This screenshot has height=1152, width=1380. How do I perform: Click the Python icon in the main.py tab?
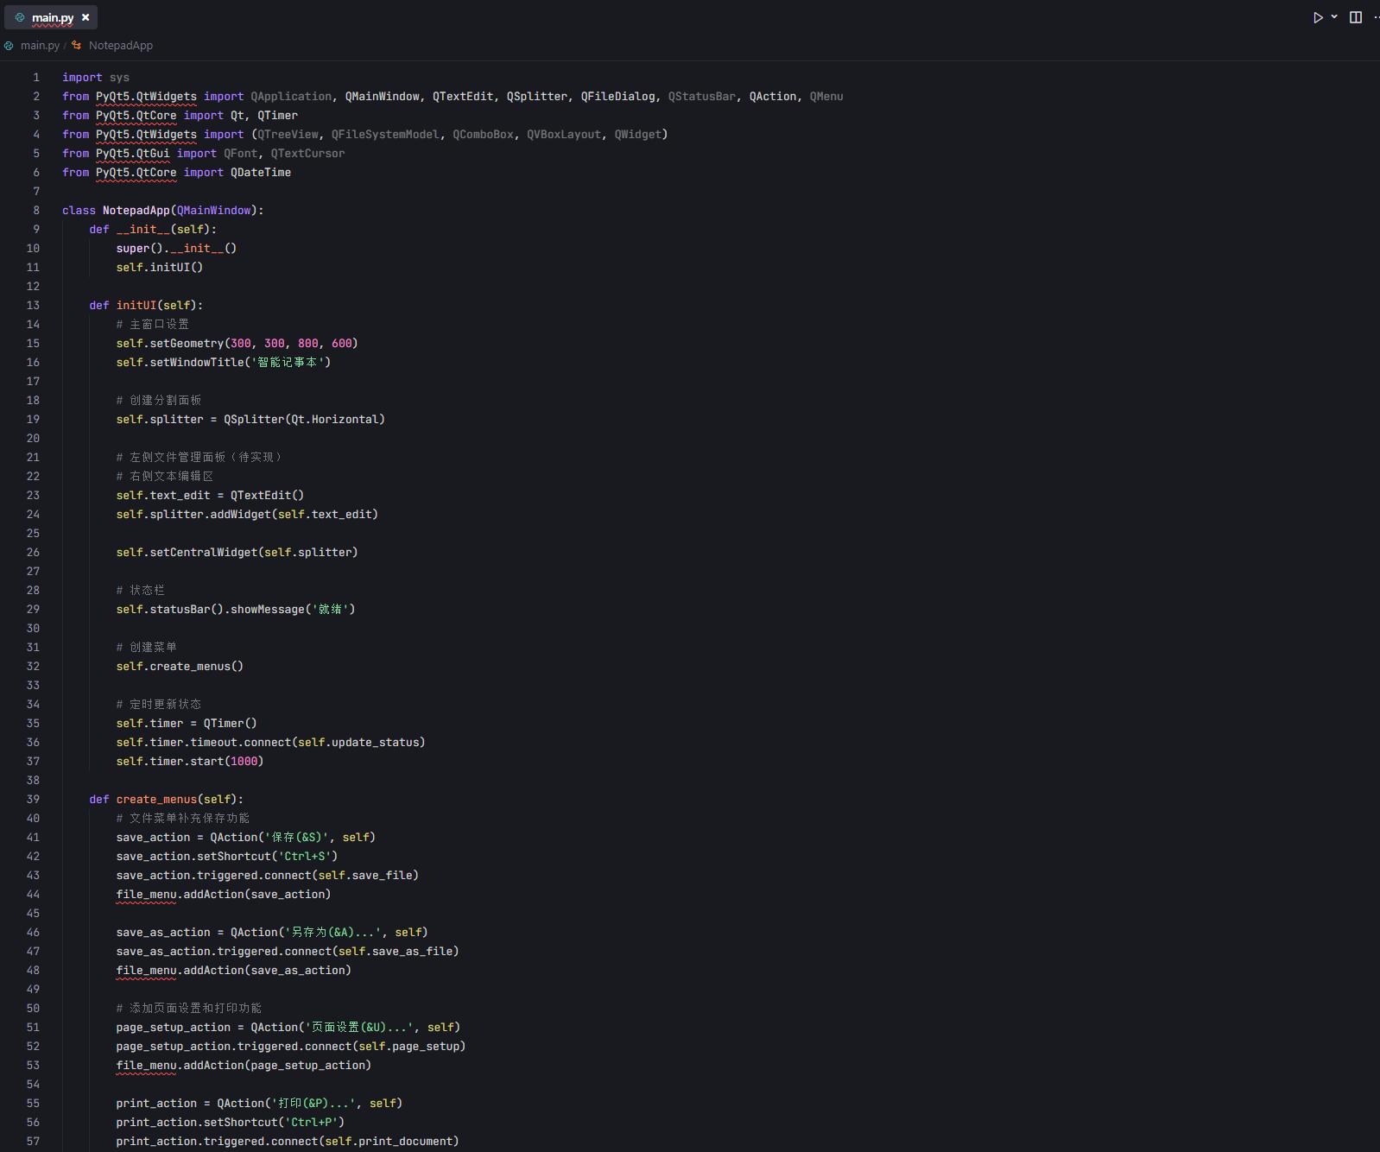[x=20, y=17]
